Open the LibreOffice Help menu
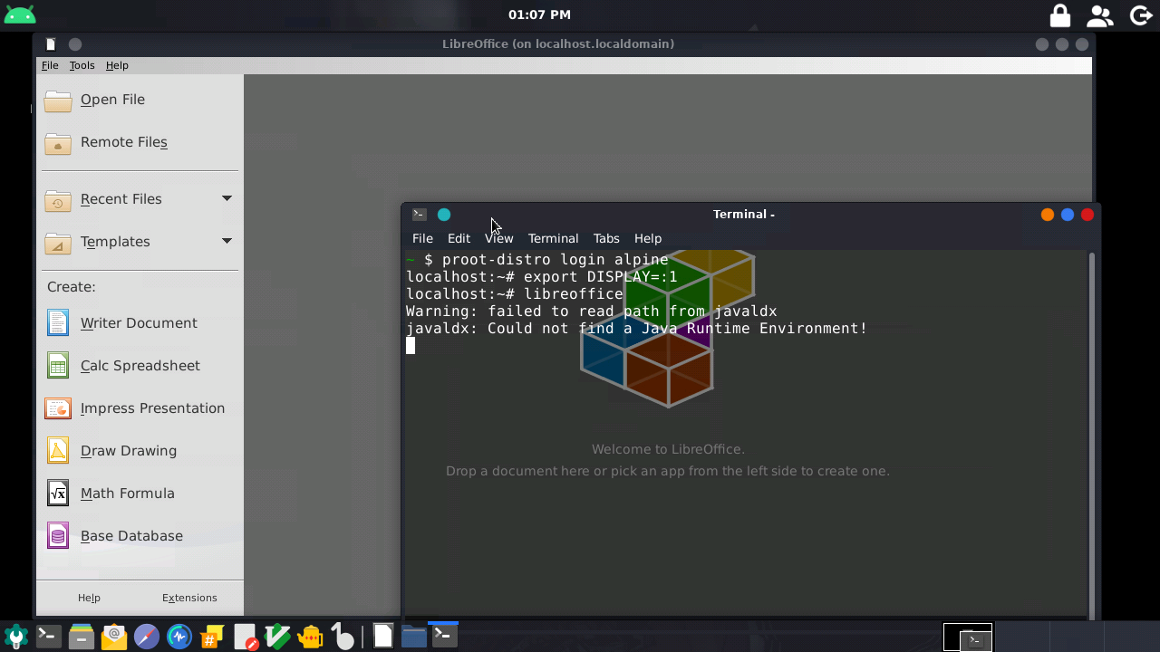 coord(117,65)
